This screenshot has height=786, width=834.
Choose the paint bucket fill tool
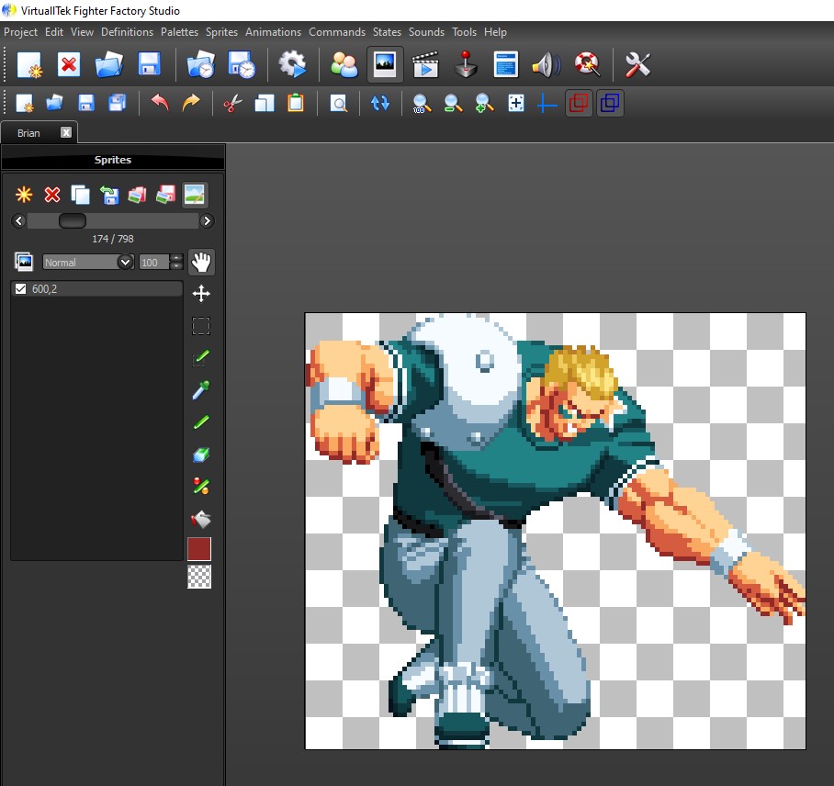[x=200, y=519]
